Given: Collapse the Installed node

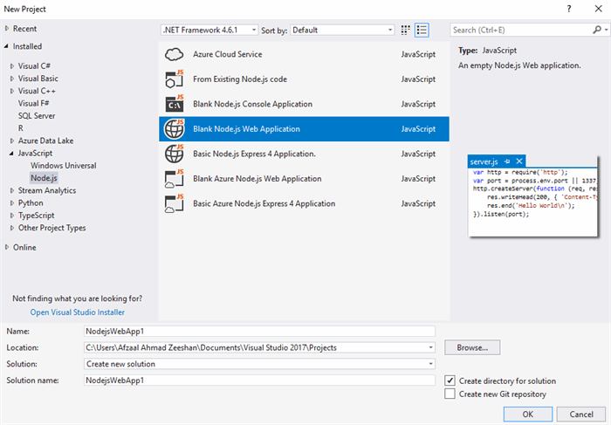Looking at the screenshot, I should click(6, 46).
